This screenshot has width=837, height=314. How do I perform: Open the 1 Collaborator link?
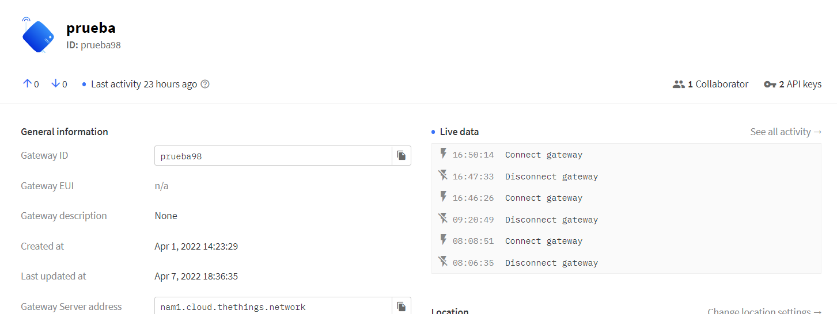[710, 84]
